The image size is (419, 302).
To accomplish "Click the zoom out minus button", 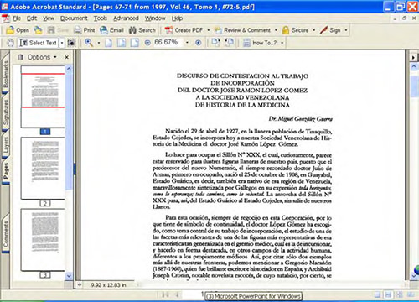I will coord(147,43).
